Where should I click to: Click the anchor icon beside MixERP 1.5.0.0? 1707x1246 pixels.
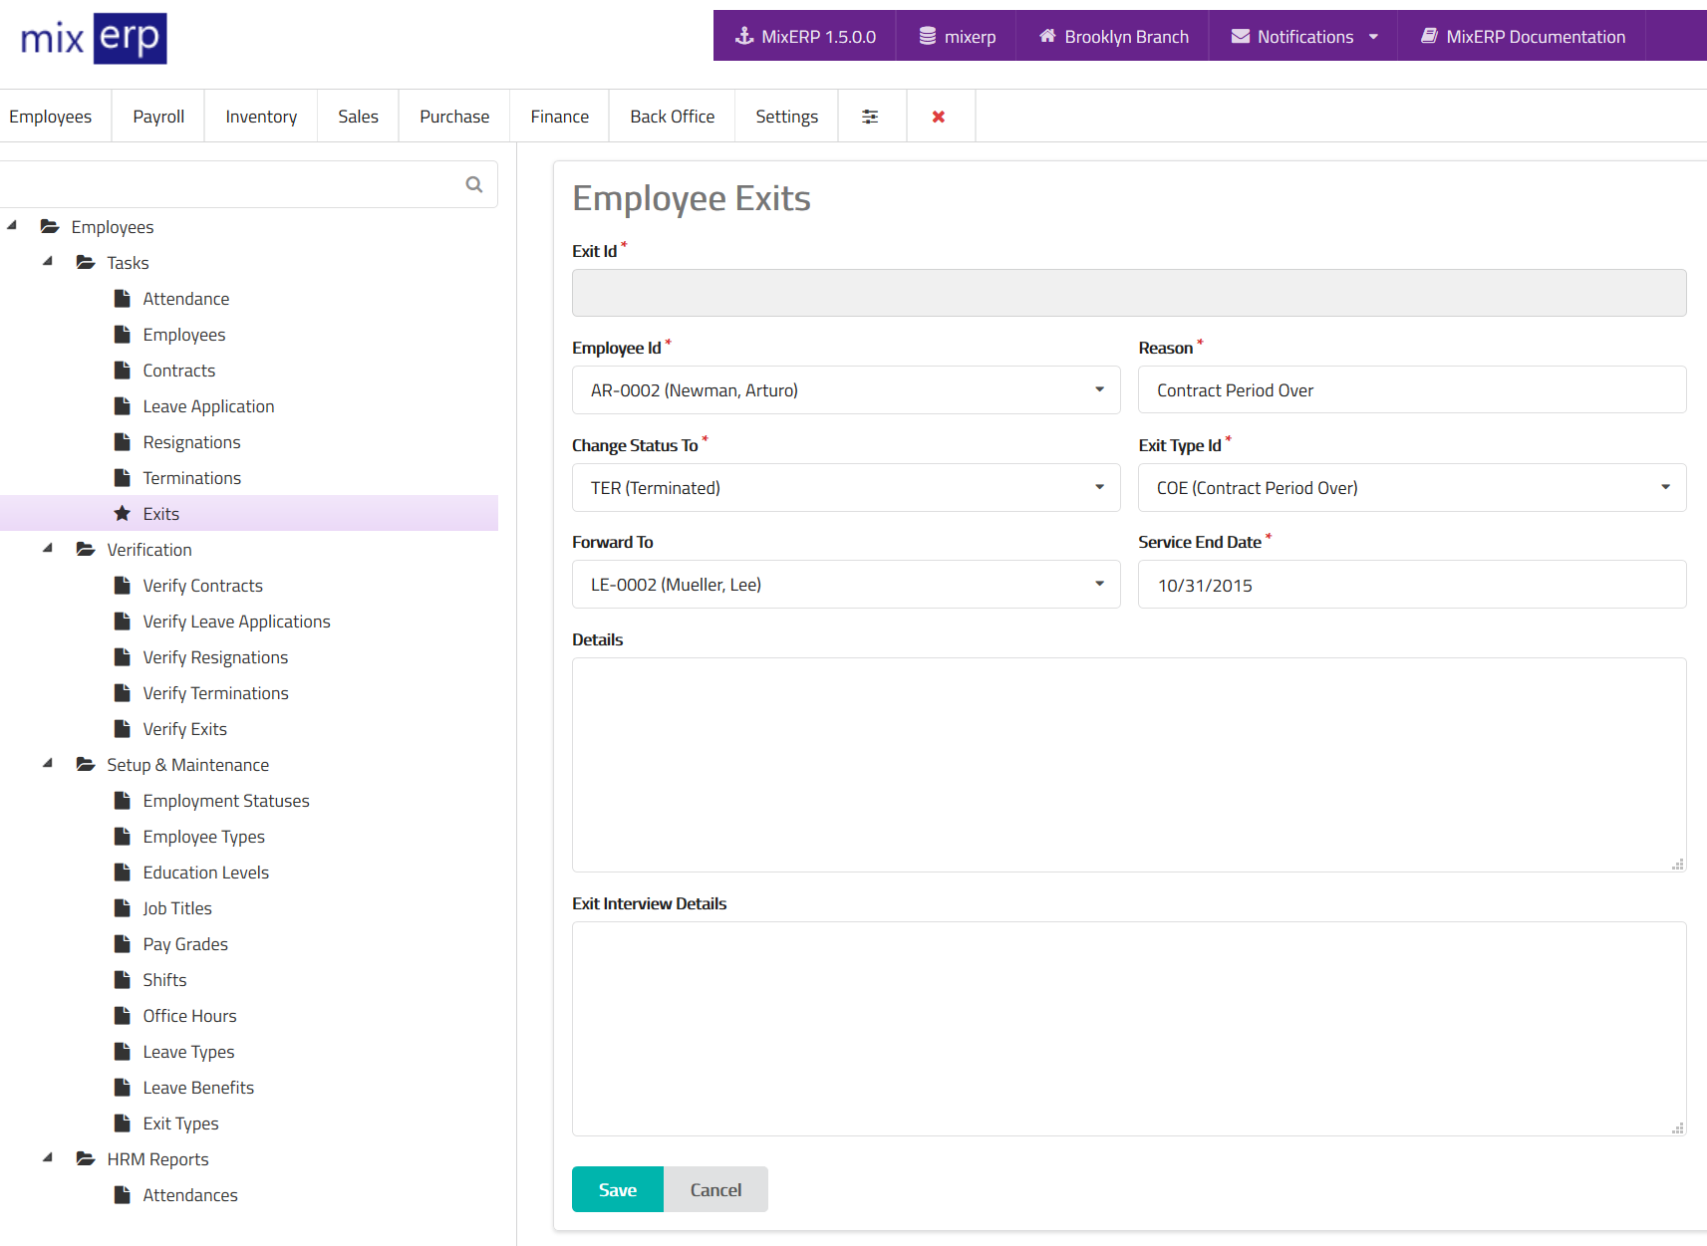click(744, 36)
